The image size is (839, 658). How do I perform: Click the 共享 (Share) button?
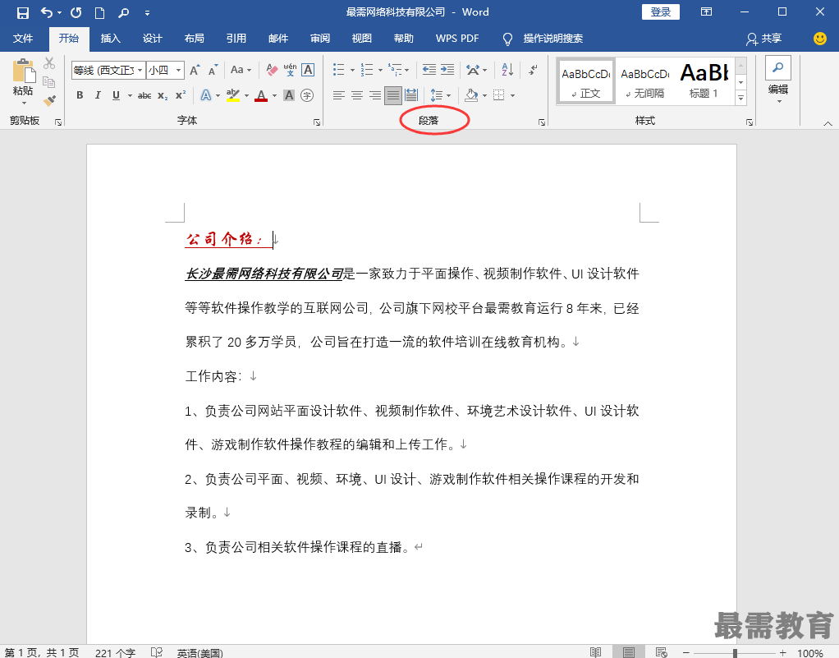click(x=764, y=39)
